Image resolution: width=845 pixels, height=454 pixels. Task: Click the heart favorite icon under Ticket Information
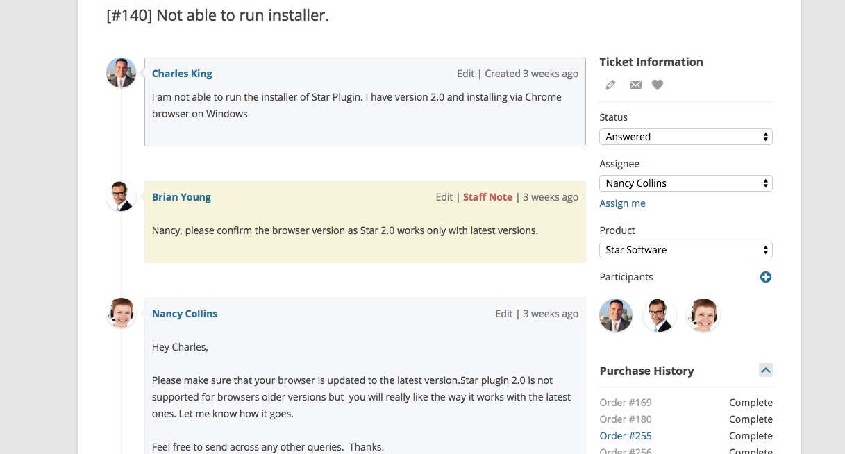(658, 85)
